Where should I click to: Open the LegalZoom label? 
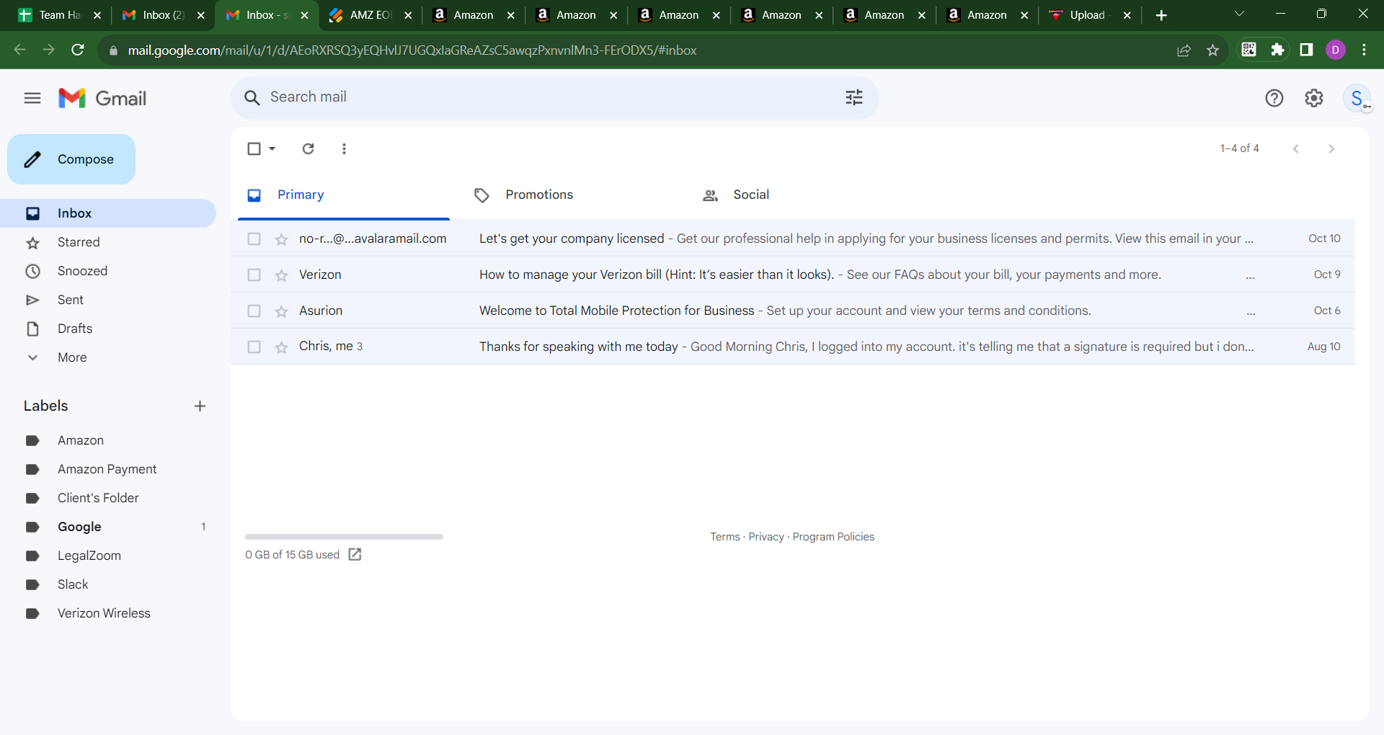coord(89,556)
